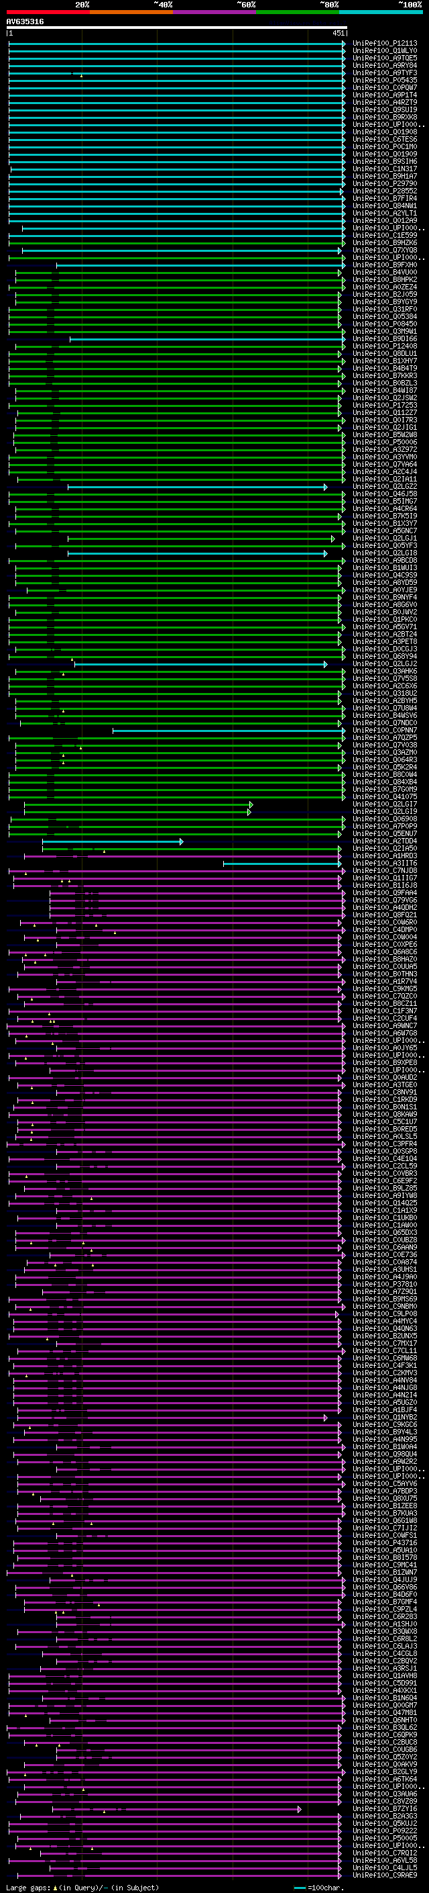
Task: Select hit label UniRef100_Q47M81
Action: tap(385, 1713)
